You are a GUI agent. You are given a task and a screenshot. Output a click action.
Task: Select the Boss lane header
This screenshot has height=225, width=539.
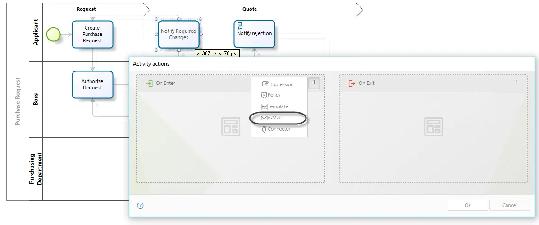[36, 100]
